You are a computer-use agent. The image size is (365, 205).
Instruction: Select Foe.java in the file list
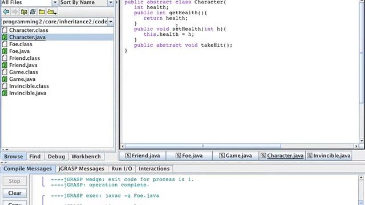click(19, 51)
